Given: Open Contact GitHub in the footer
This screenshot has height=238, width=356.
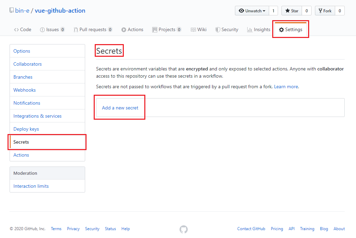Looking at the screenshot, I should [x=251, y=229].
